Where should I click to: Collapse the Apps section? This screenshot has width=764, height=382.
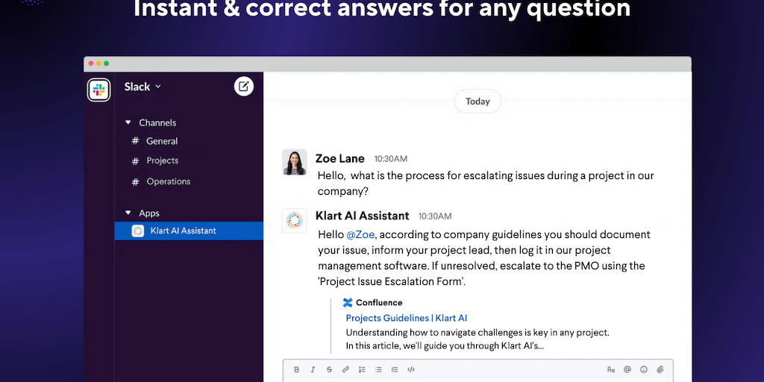128,213
